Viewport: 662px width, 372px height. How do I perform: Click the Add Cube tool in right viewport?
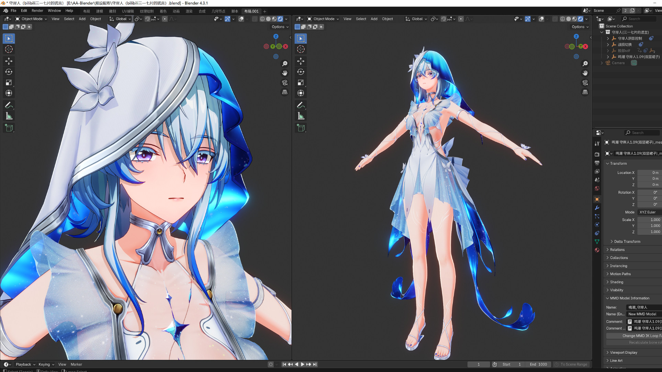tap(301, 128)
